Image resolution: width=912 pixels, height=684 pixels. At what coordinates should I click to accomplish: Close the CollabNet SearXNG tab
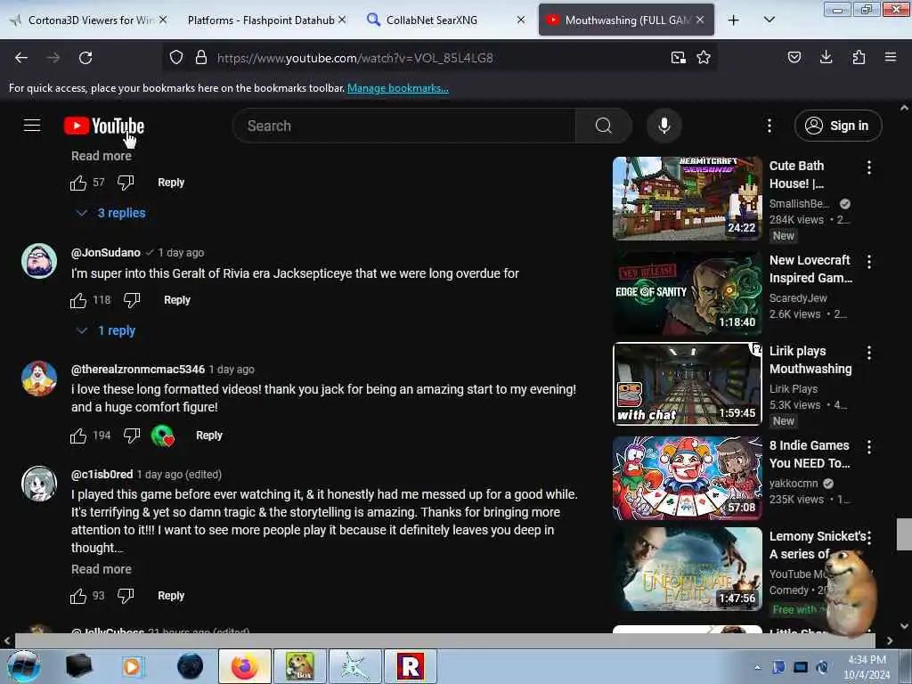click(x=520, y=20)
